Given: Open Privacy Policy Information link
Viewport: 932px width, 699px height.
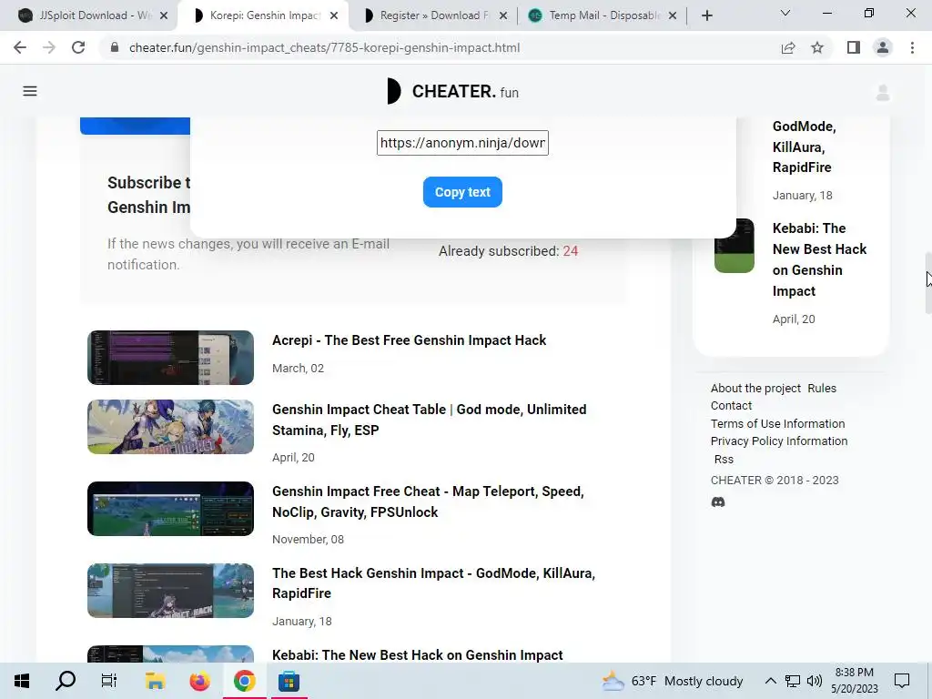Looking at the screenshot, I should pos(779,441).
